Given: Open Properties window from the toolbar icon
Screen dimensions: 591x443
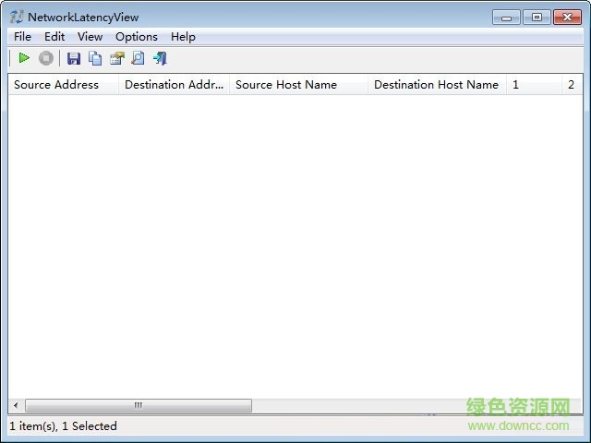Looking at the screenshot, I should tap(117, 58).
